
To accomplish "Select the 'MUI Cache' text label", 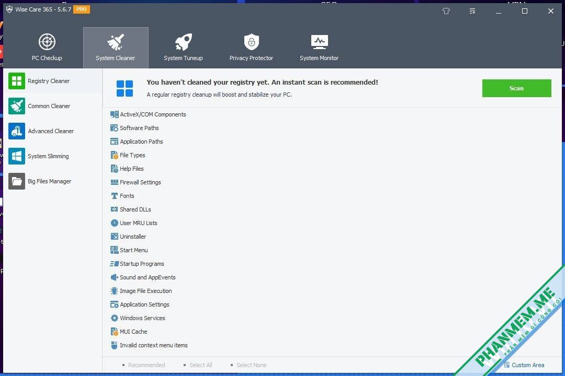I will tap(134, 332).
